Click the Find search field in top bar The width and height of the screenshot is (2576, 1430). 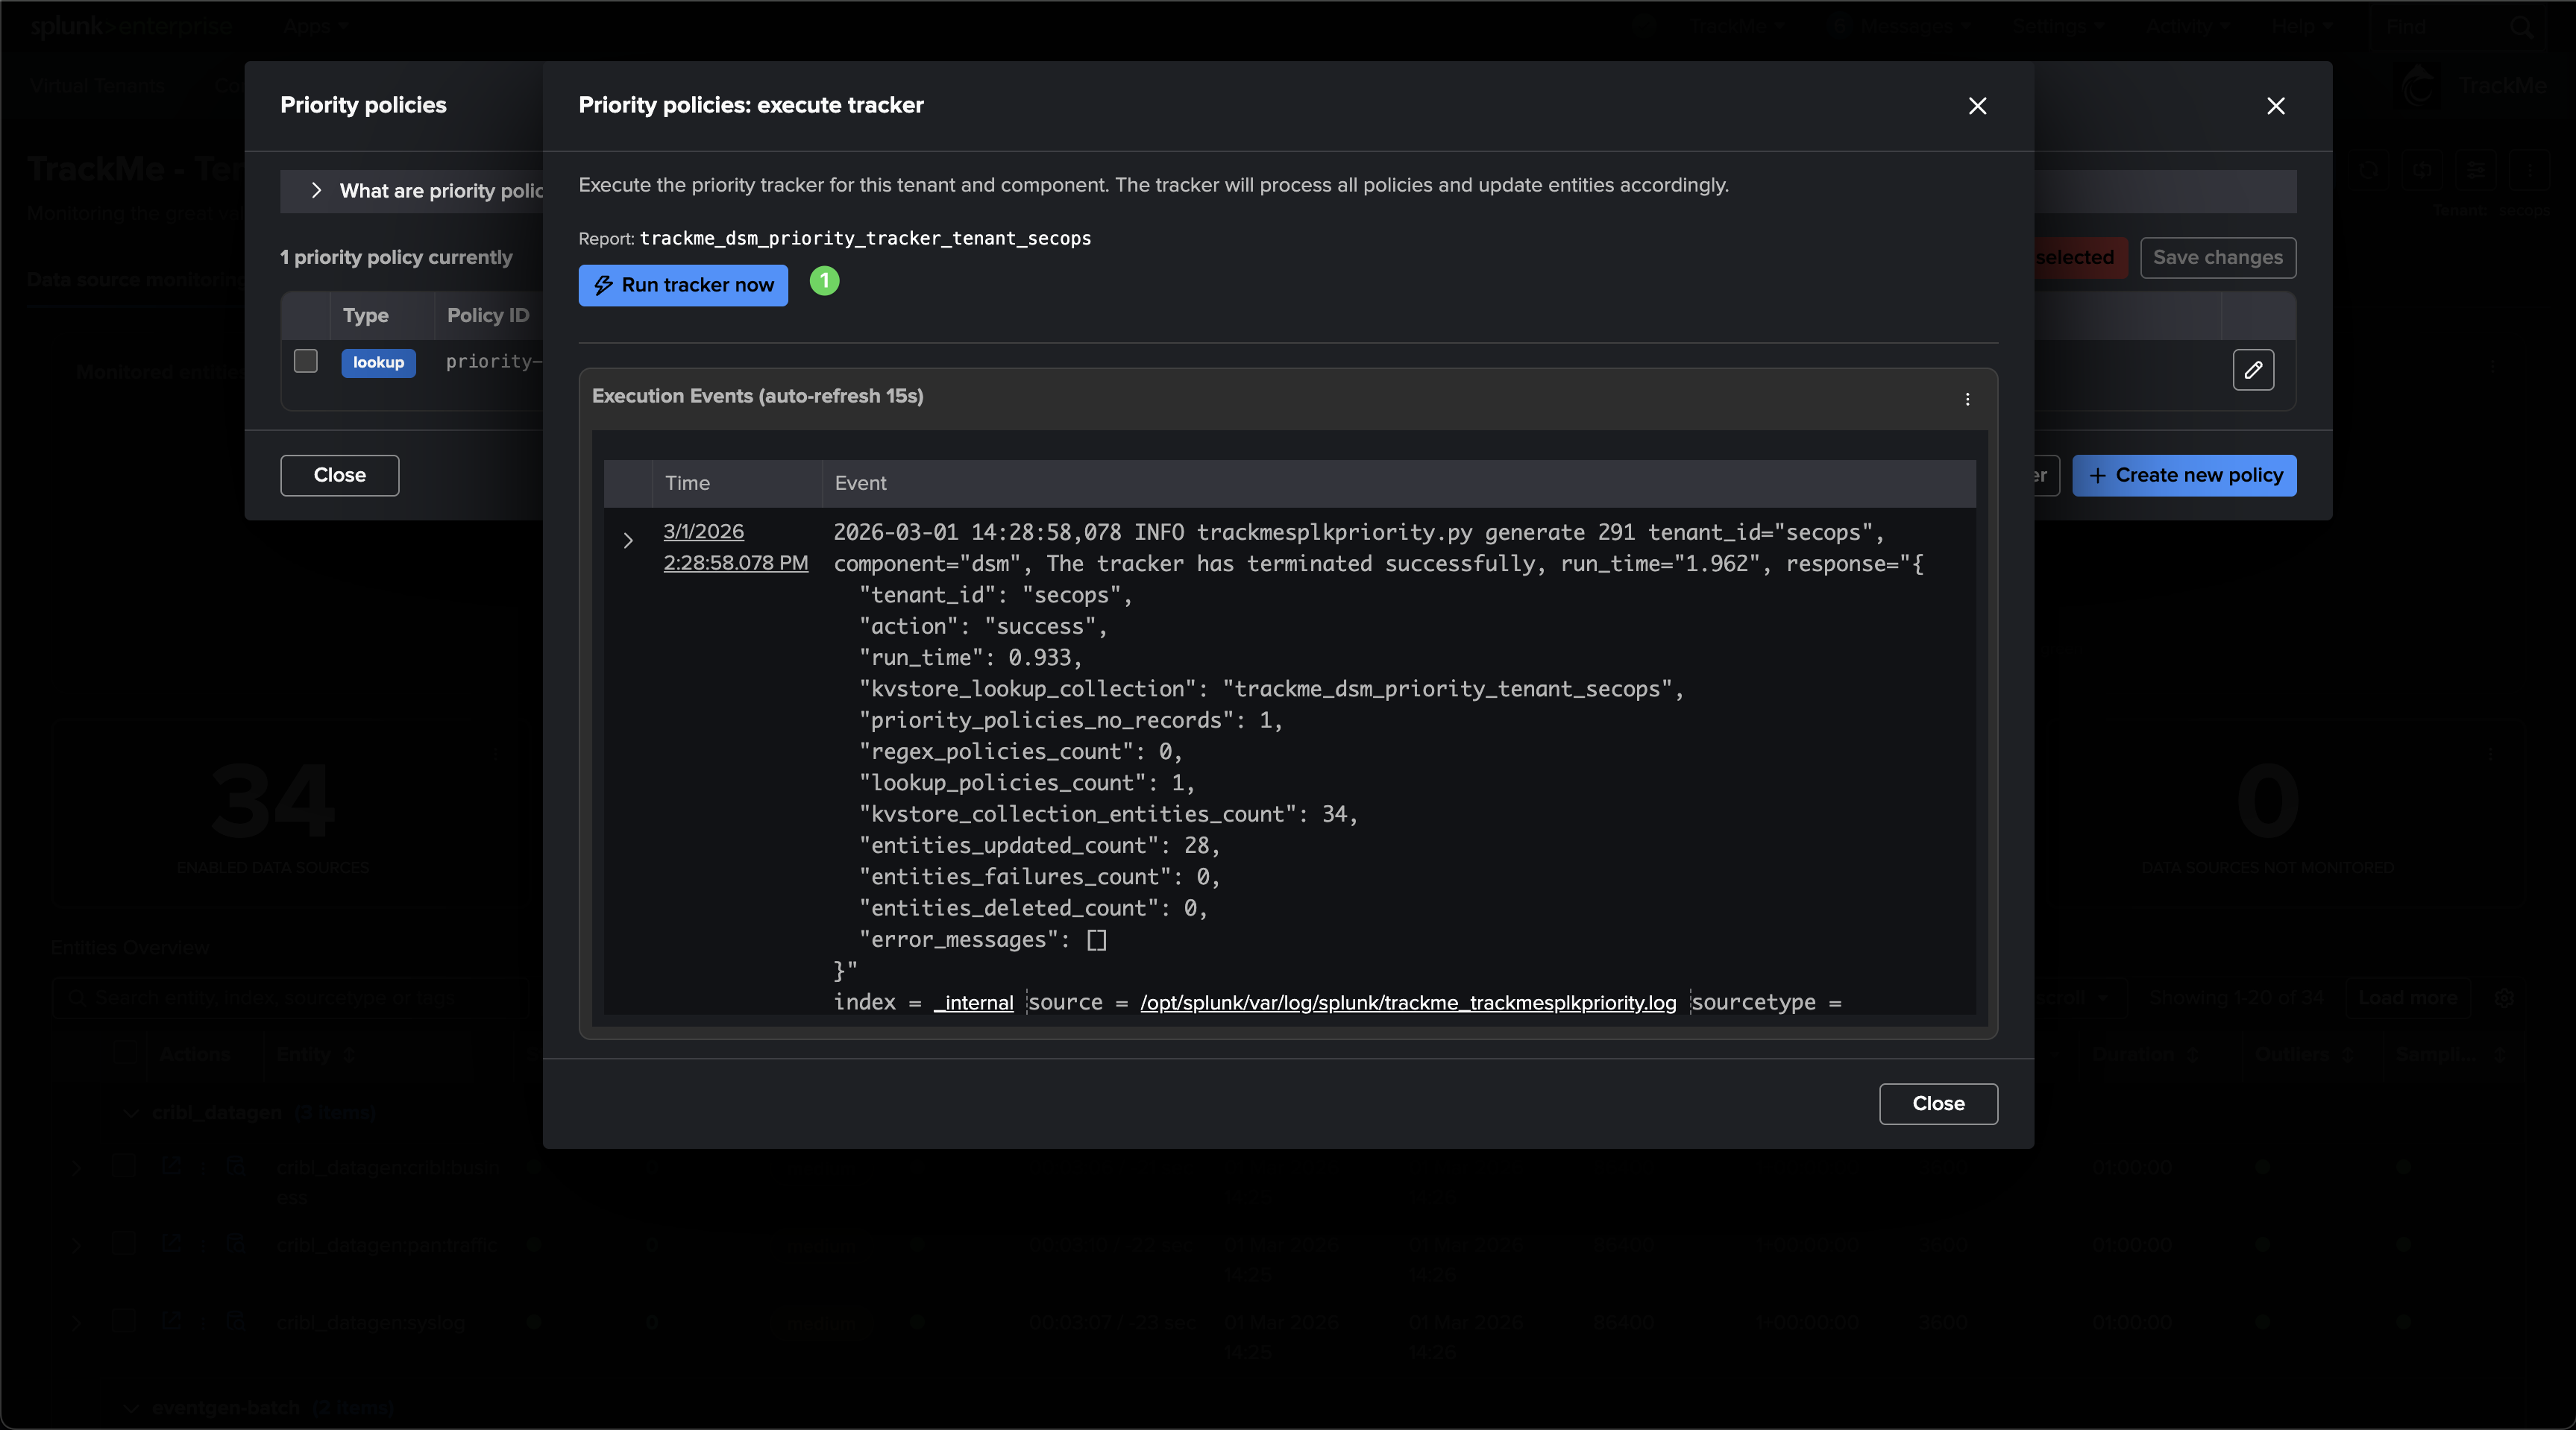click(2460, 27)
